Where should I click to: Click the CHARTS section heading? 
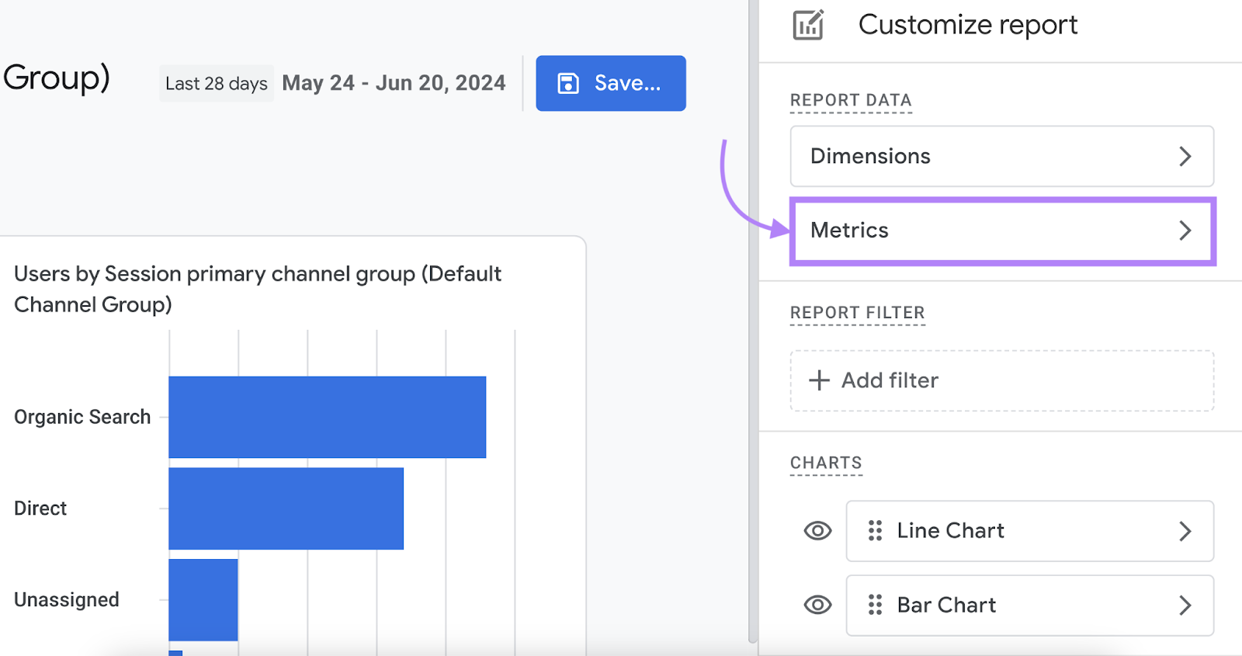point(826,463)
